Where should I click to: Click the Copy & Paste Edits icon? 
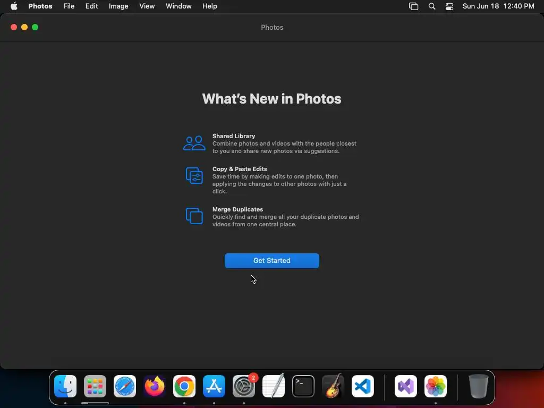coord(194,175)
